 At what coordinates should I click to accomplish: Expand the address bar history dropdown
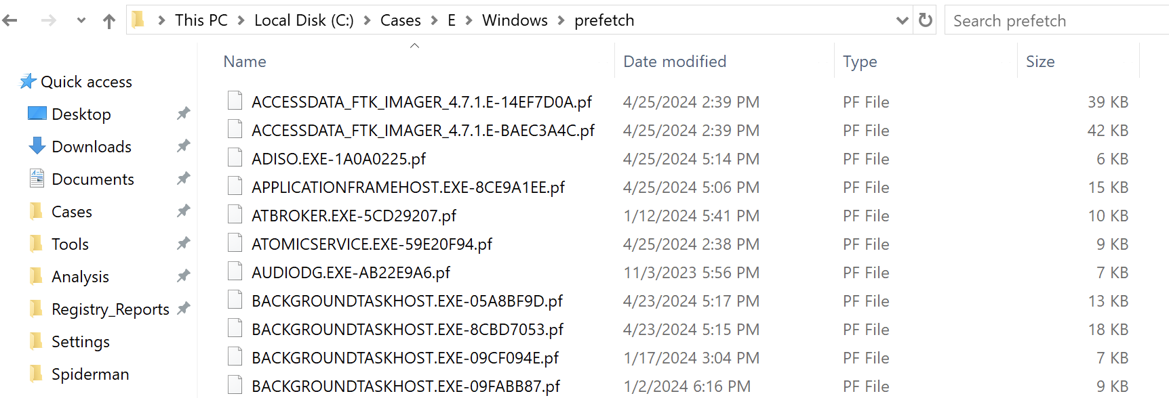coord(902,21)
